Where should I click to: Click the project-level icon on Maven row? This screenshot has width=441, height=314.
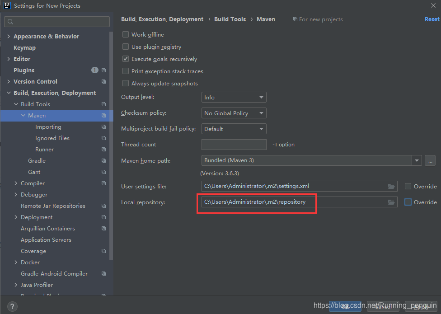(x=103, y=116)
